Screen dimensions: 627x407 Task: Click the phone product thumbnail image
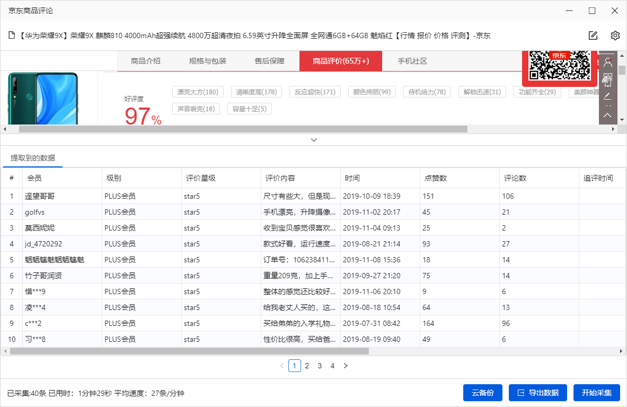coord(43,99)
